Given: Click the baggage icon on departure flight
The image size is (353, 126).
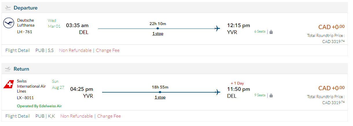Looking at the screenshot, I should 271,32.
